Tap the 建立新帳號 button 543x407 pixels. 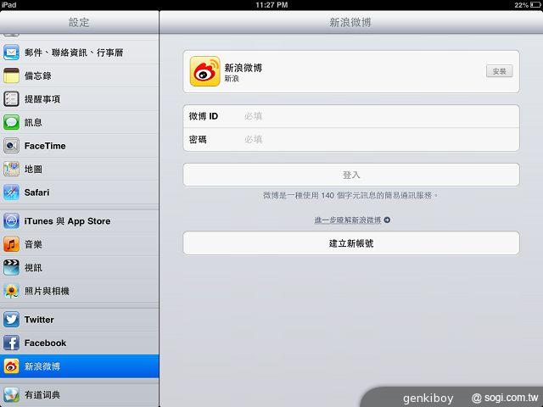[x=351, y=243]
